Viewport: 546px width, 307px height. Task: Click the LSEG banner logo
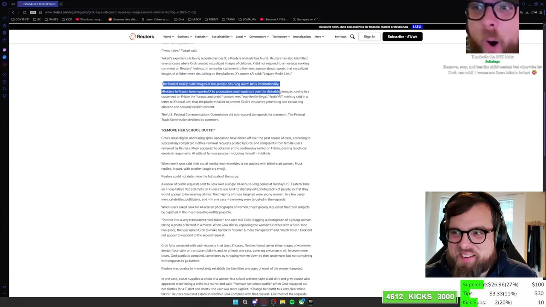coord(417,27)
